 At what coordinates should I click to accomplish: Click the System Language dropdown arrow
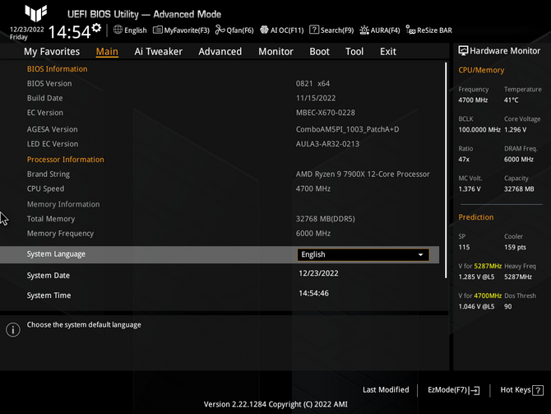420,254
